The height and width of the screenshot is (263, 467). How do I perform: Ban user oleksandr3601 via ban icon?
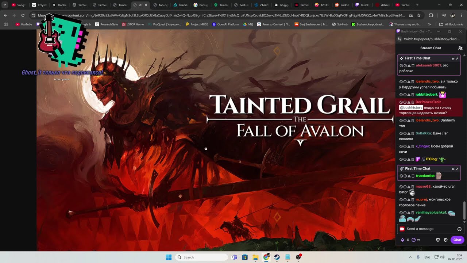point(401,65)
